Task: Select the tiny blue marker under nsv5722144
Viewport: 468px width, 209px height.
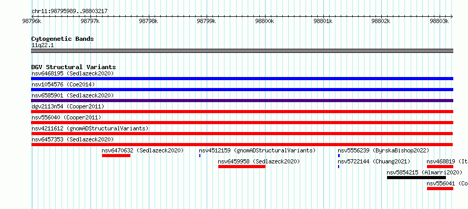Action: tap(339, 167)
